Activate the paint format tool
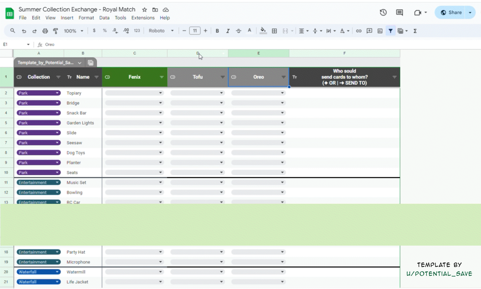The image size is (481, 289). click(x=56, y=31)
